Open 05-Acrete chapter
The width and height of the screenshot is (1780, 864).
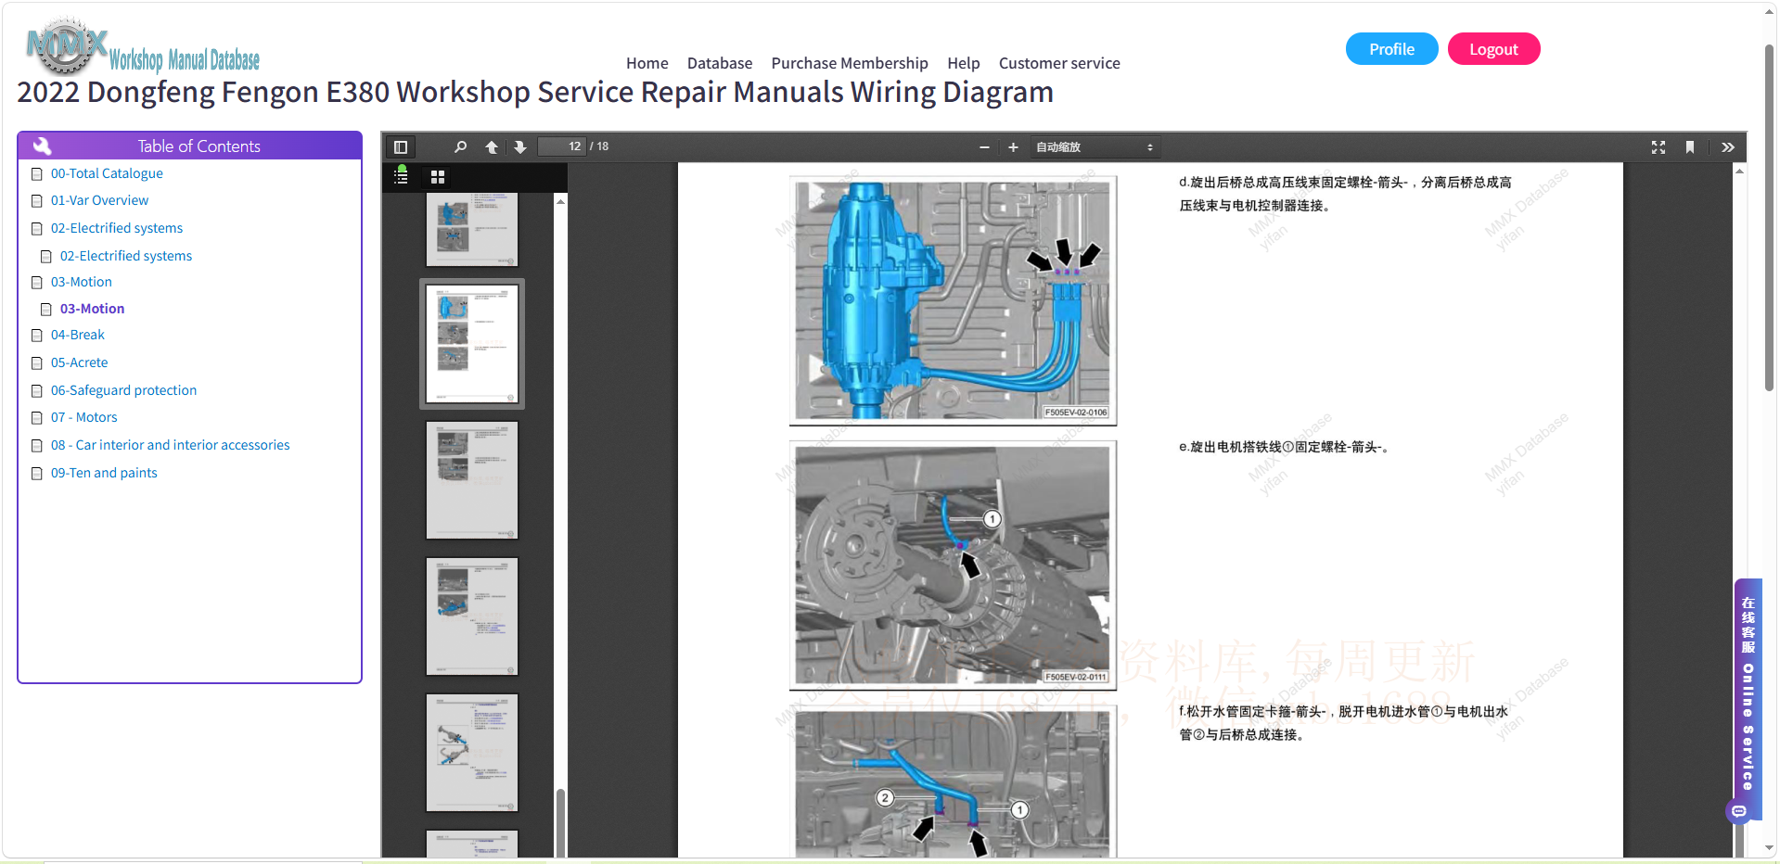pos(80,362)
